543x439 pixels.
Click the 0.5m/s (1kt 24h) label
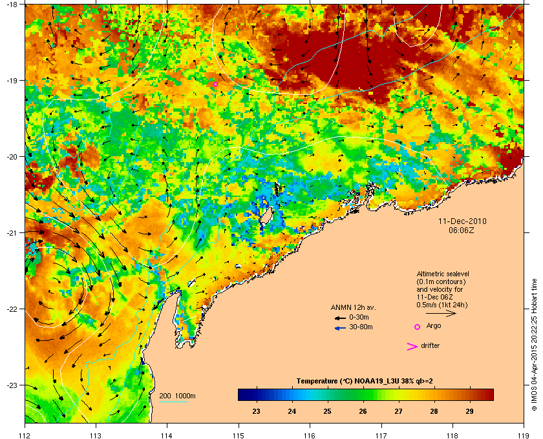[442, 305]
